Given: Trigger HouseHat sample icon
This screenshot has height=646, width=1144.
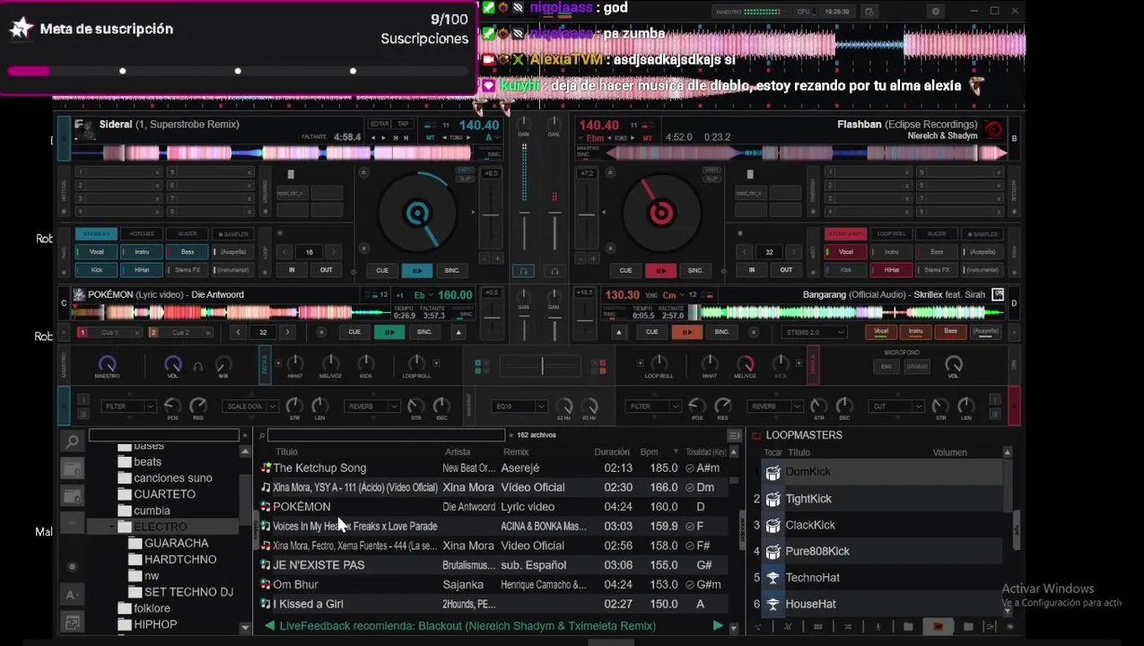Looking at the screenshot, I should pyautogui.click(x=773, y=604).
